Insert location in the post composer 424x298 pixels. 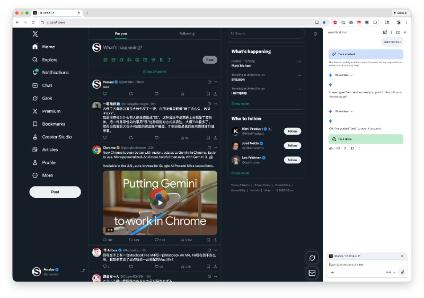[x=153, y=60]
